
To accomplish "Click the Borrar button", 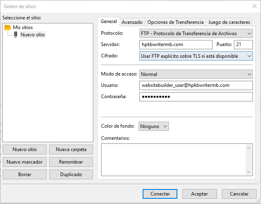I will 25,175.
